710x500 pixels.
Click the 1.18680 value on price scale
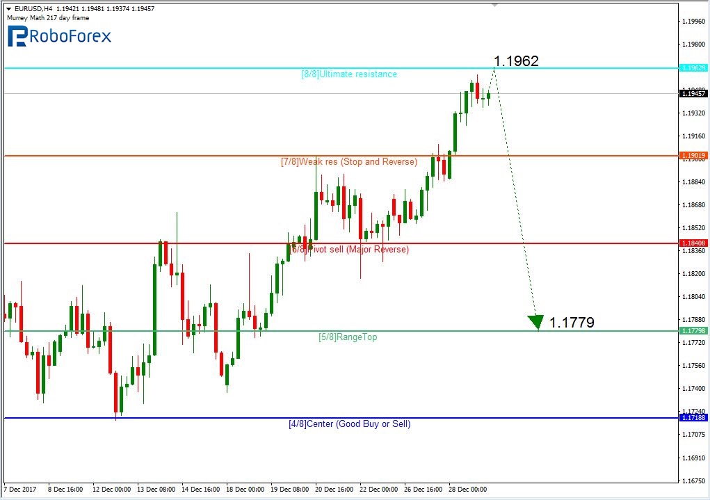694,205
